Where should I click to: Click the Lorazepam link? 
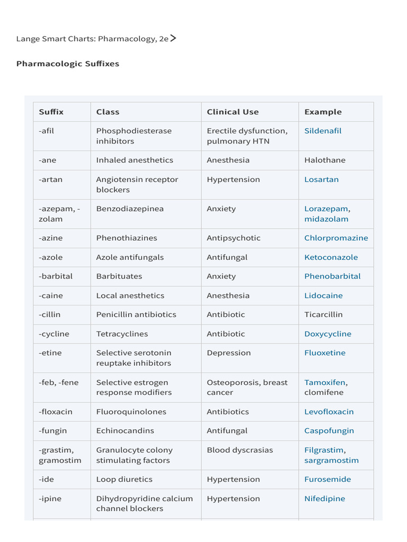pyautogui.click(x=326, y=209)
